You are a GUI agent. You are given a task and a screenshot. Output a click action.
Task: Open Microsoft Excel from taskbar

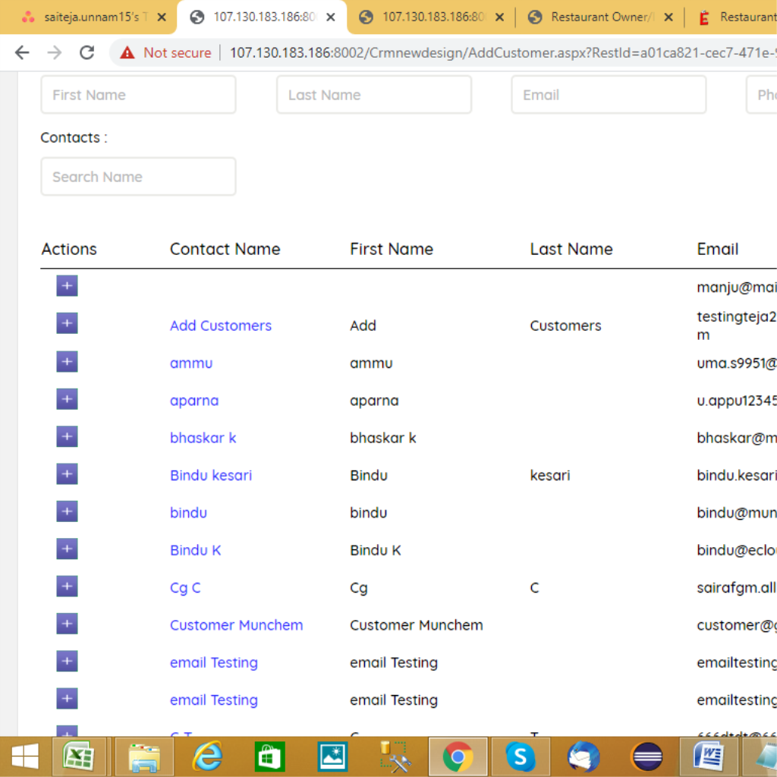(78, 757)
